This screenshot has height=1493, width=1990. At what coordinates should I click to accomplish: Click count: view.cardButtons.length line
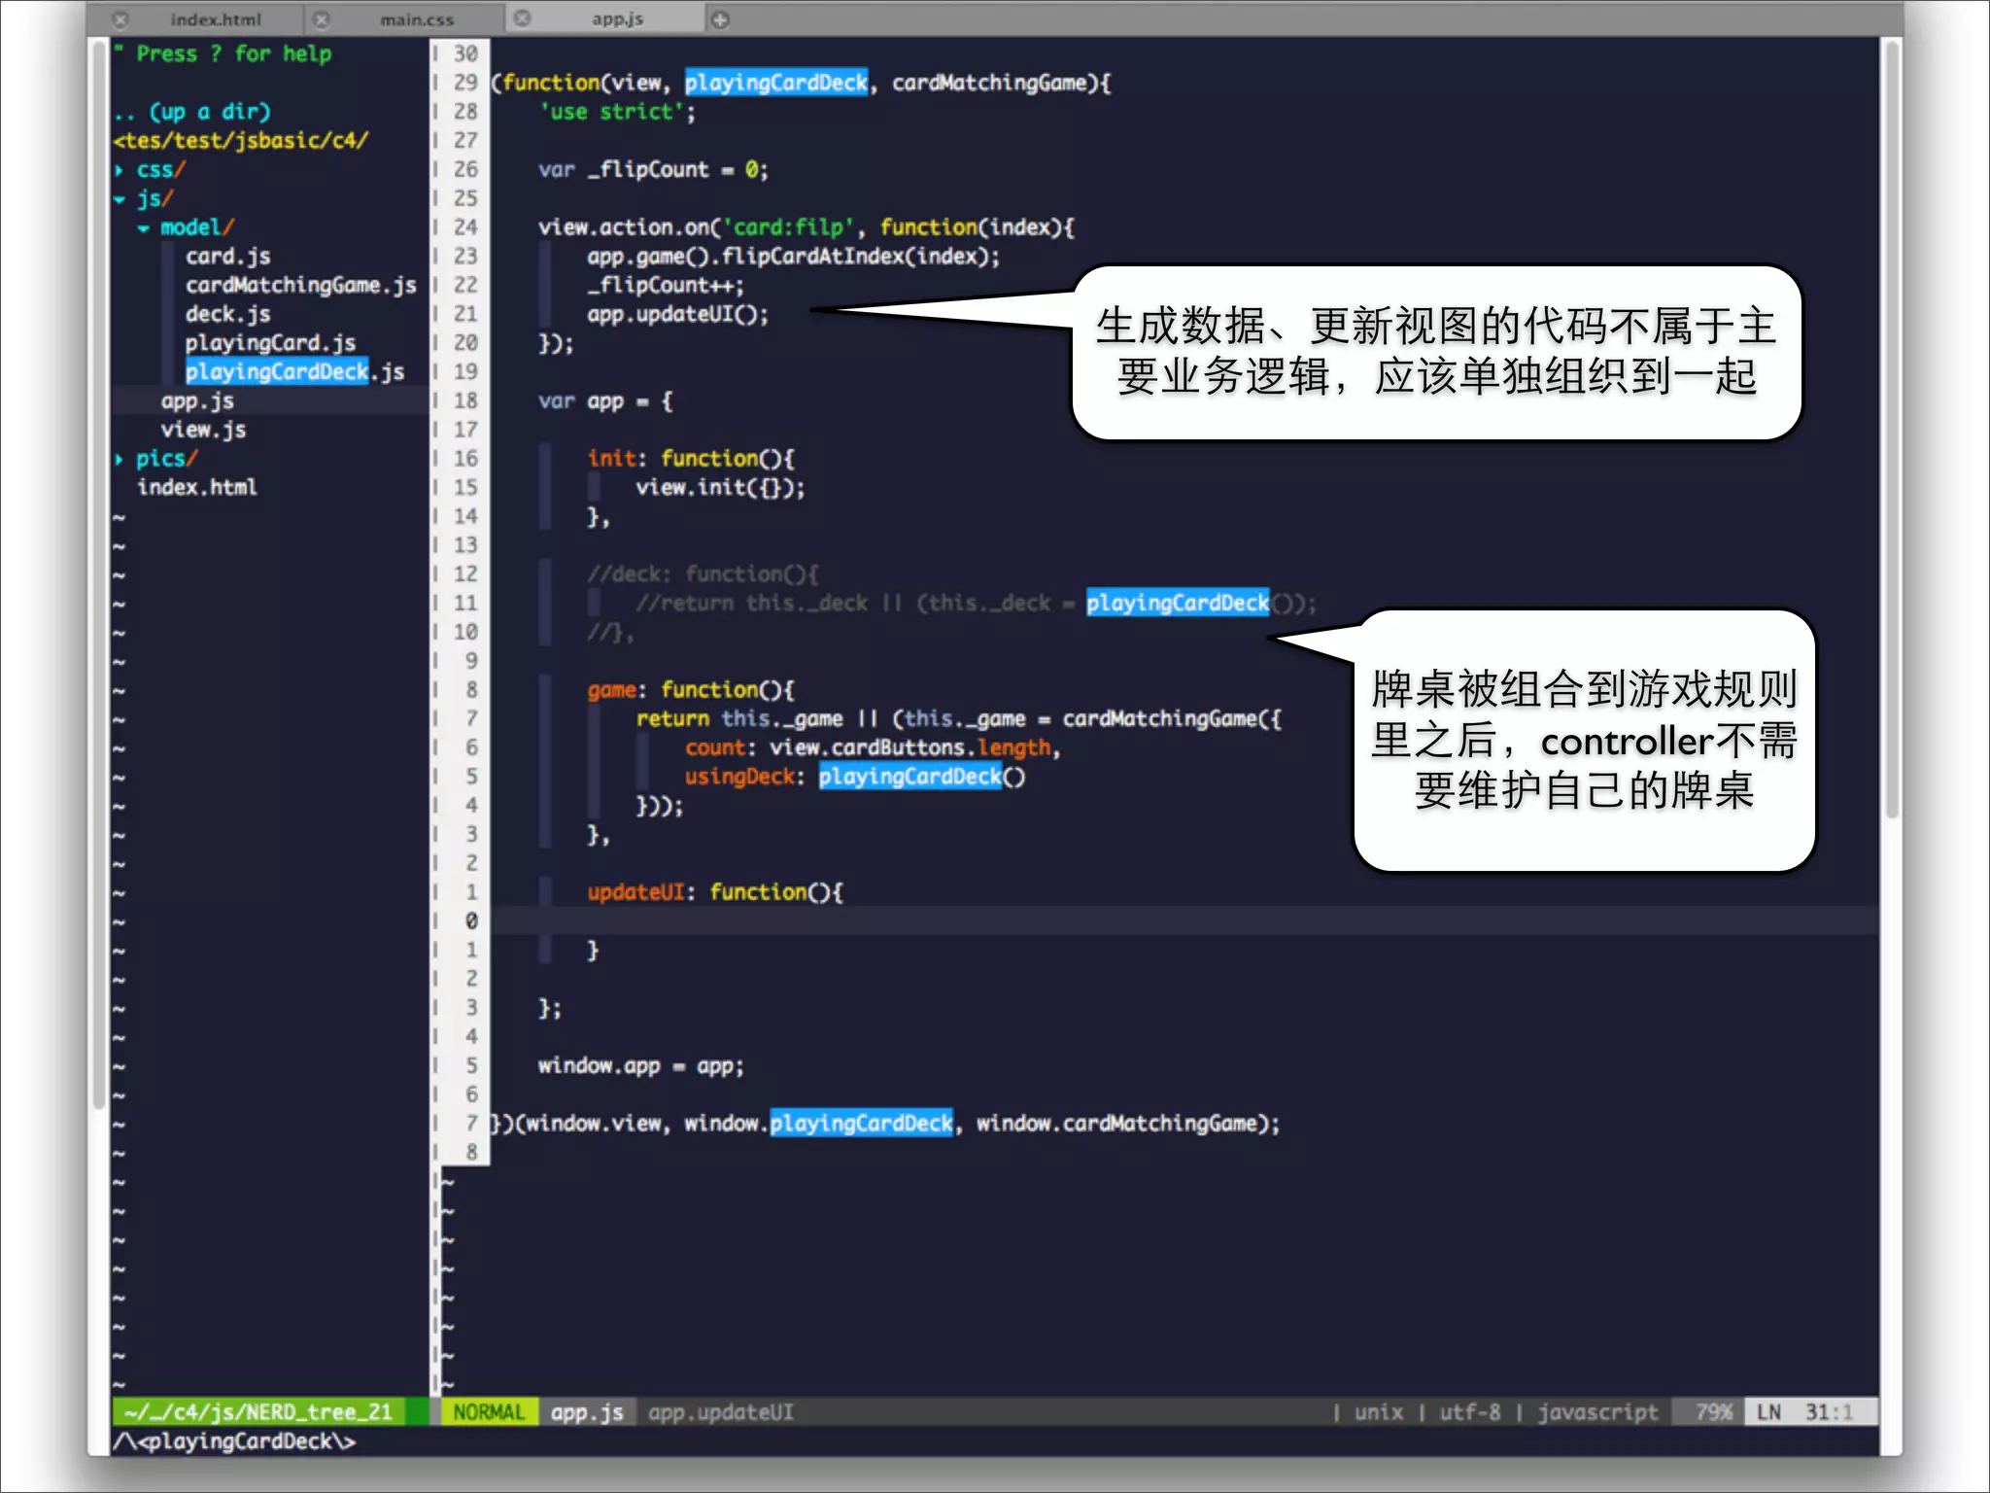(x=873, y=747)
